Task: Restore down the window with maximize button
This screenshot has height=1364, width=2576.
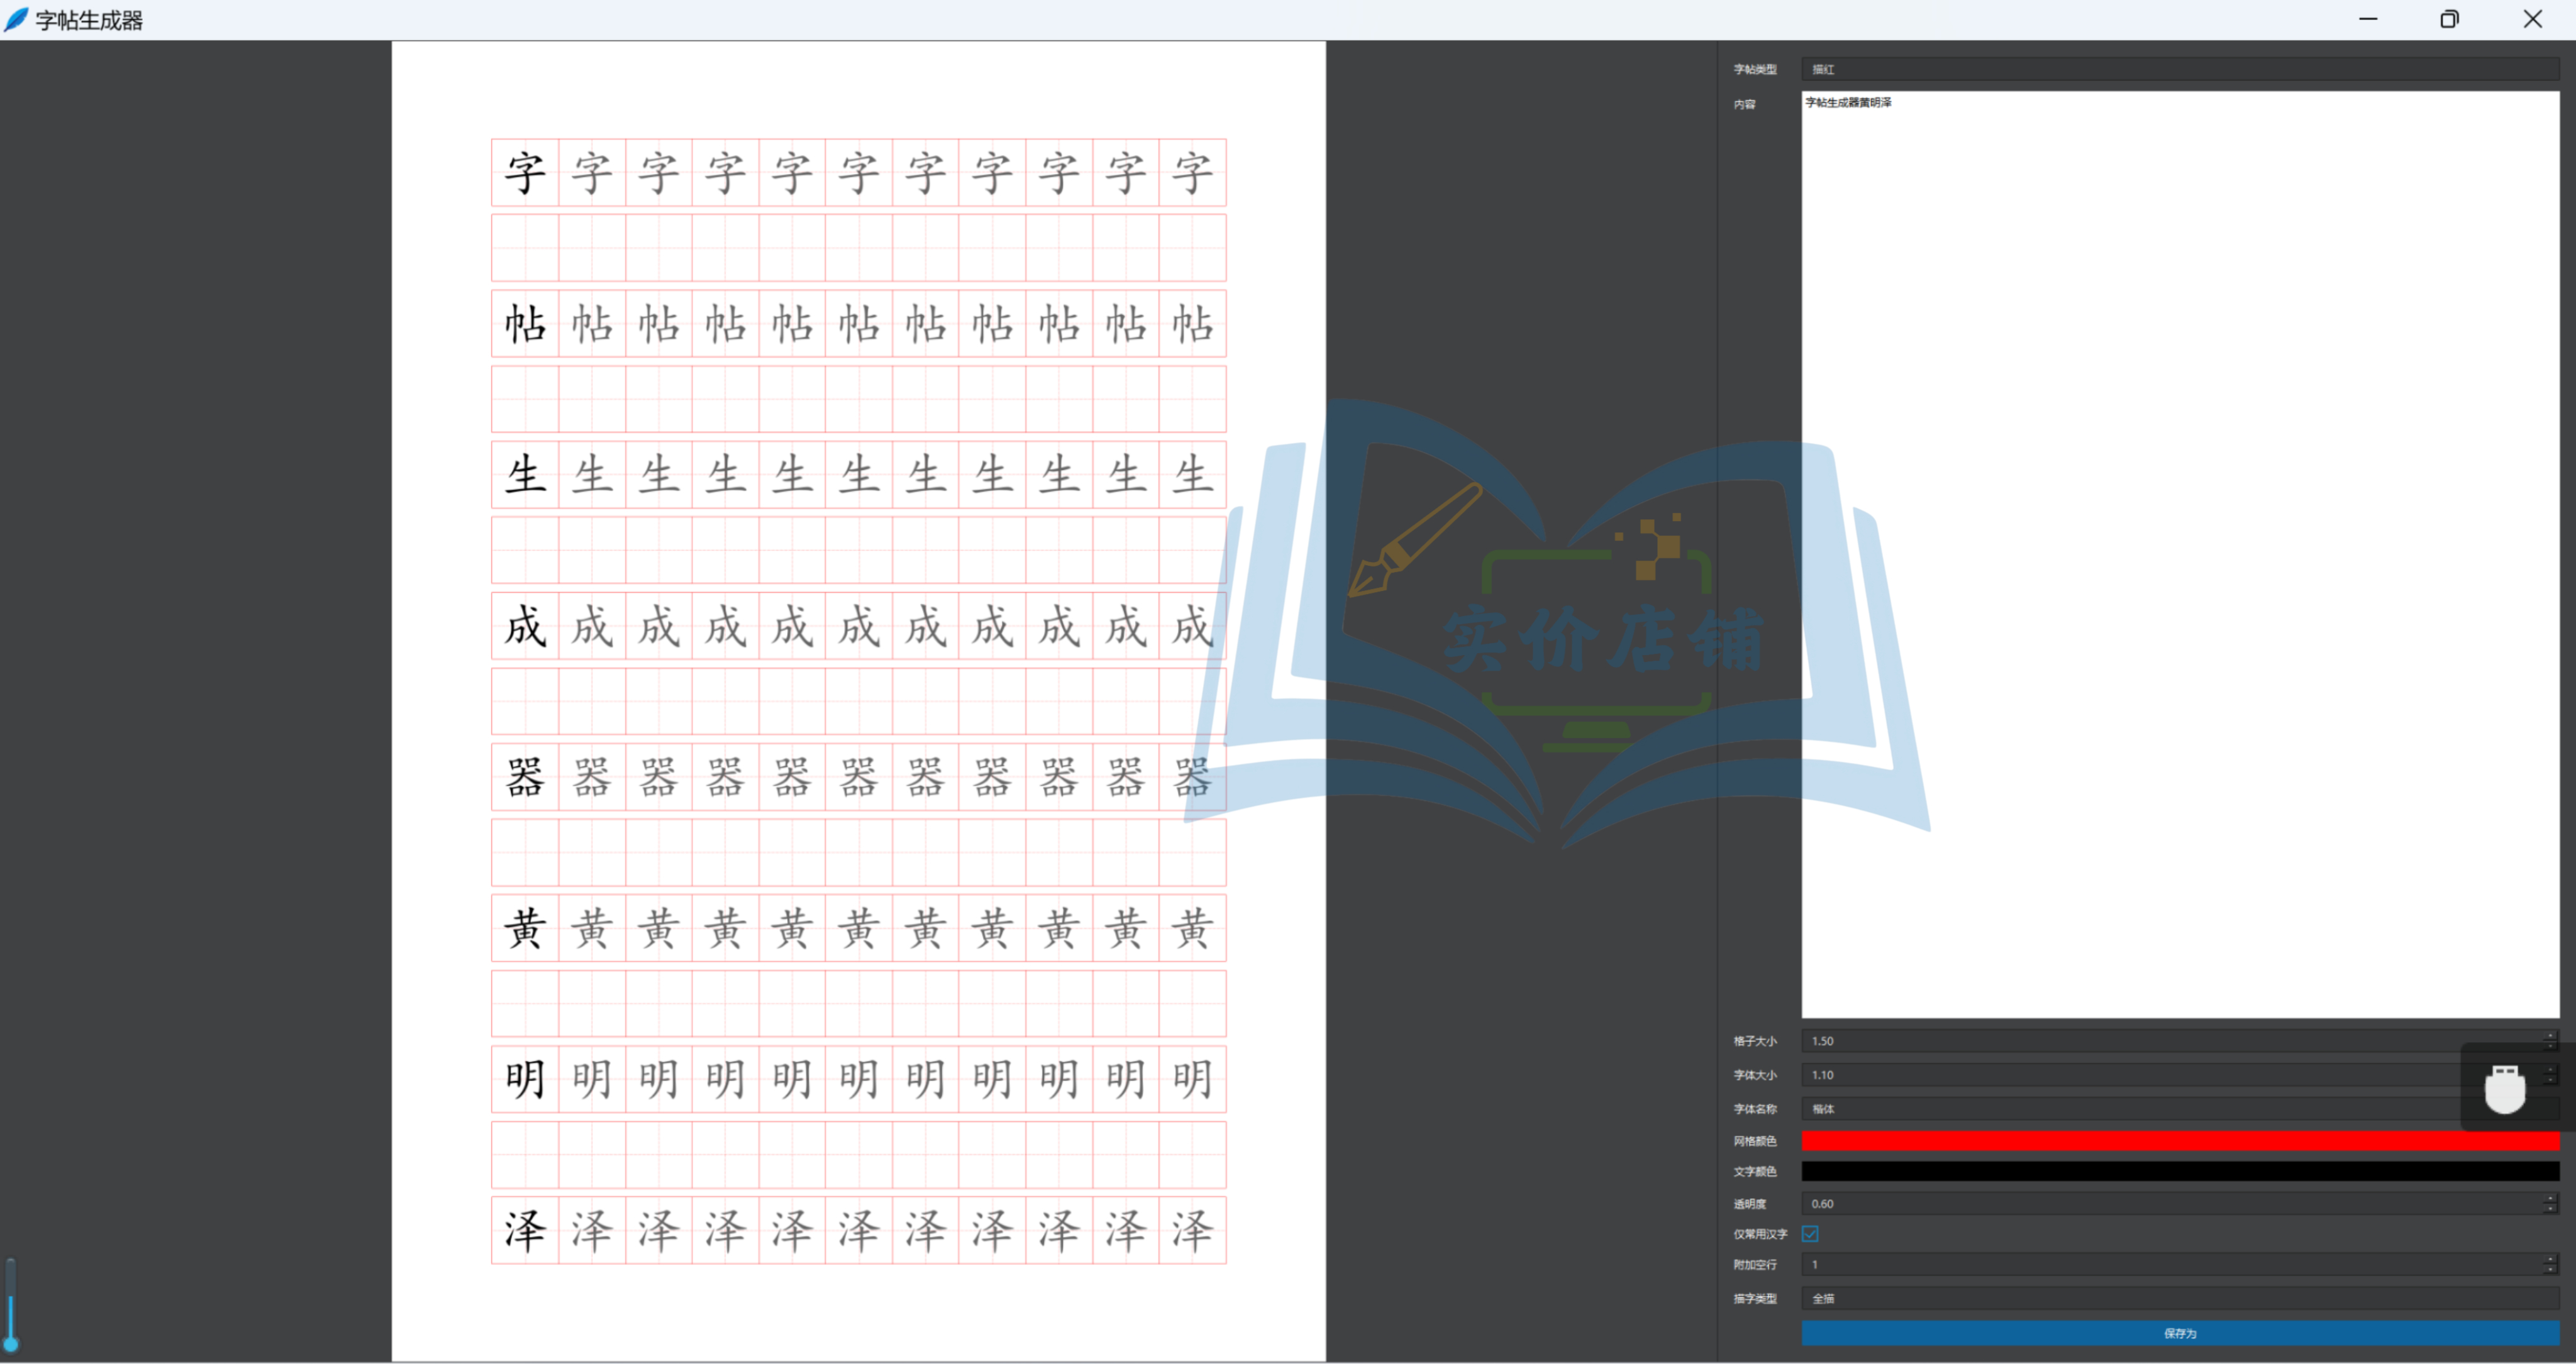Action: [x=2449, y=19]
